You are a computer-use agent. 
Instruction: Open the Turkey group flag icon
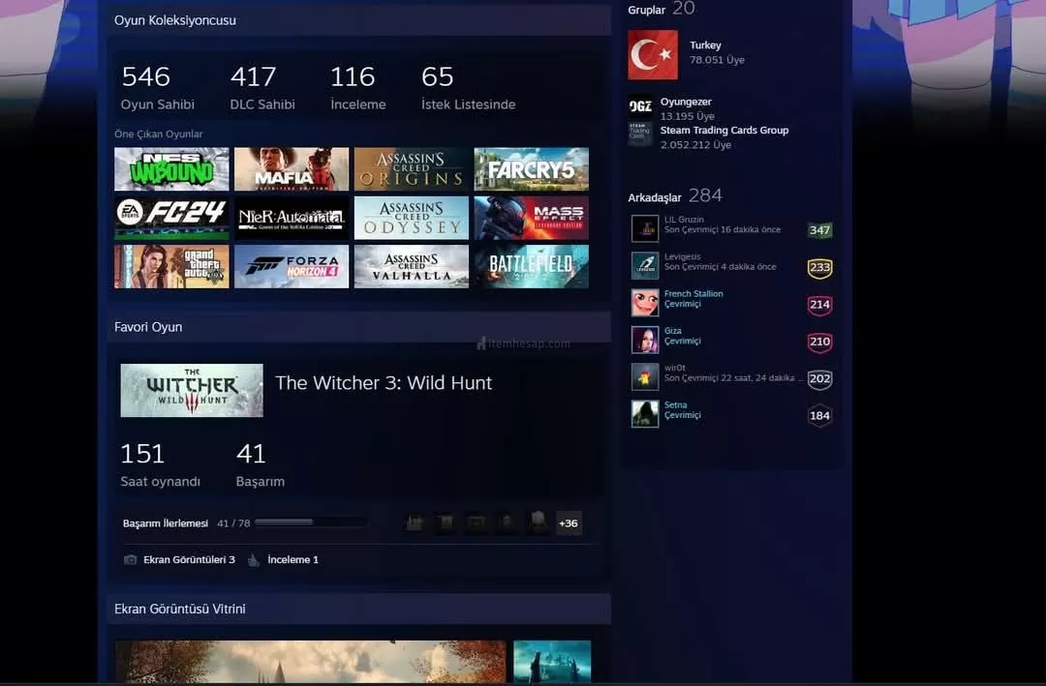click(652, 54)
